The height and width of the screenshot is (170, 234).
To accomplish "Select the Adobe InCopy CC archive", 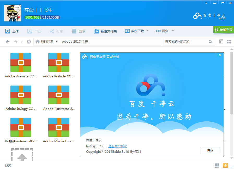I will click(x=21, y=95).
